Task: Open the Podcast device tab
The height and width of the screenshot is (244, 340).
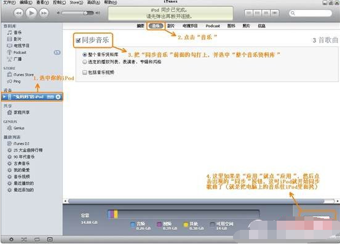Action: coord(213,26)
